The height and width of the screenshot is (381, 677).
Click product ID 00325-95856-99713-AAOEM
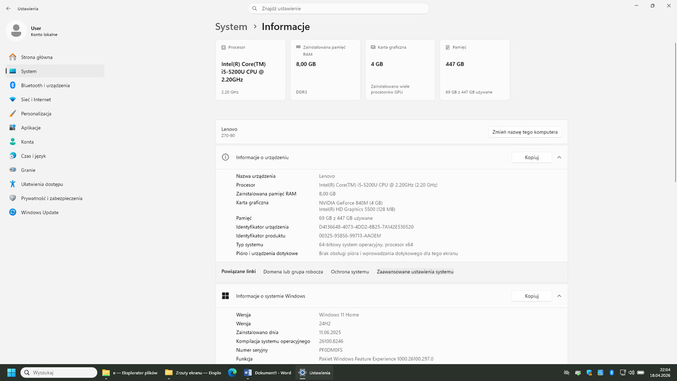click(350, 235)
